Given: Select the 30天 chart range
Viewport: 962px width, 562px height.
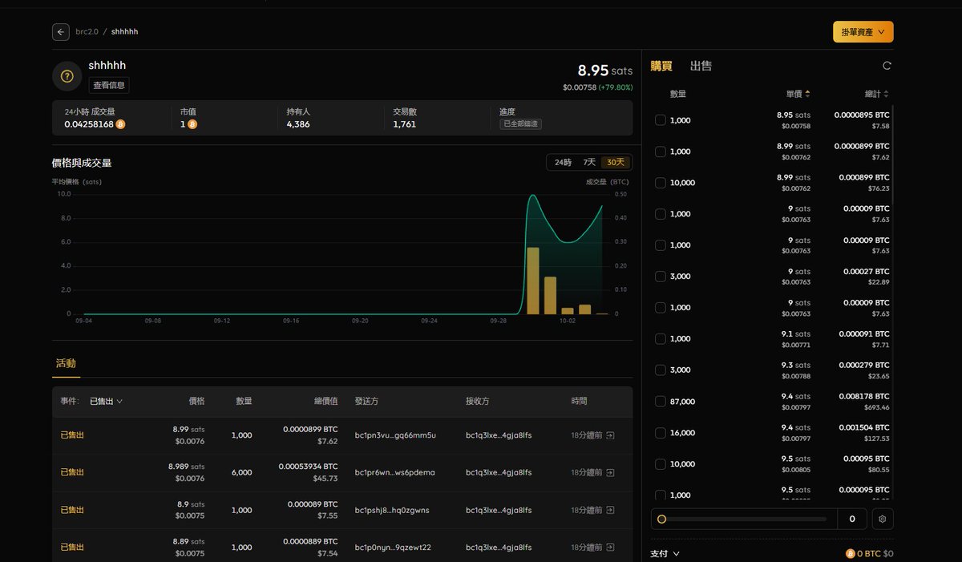Looking at the screenshot, I should [616, 162].
